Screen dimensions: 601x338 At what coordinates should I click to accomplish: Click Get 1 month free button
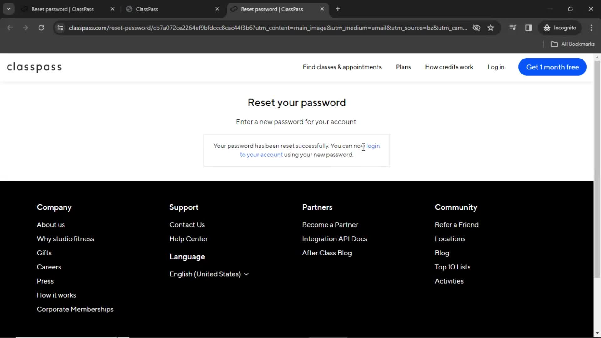(x=553, y=67)
